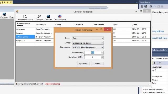Decrease the Цена value with down arrow
Screen dimensions: 168x94
[x=102, y=58]
